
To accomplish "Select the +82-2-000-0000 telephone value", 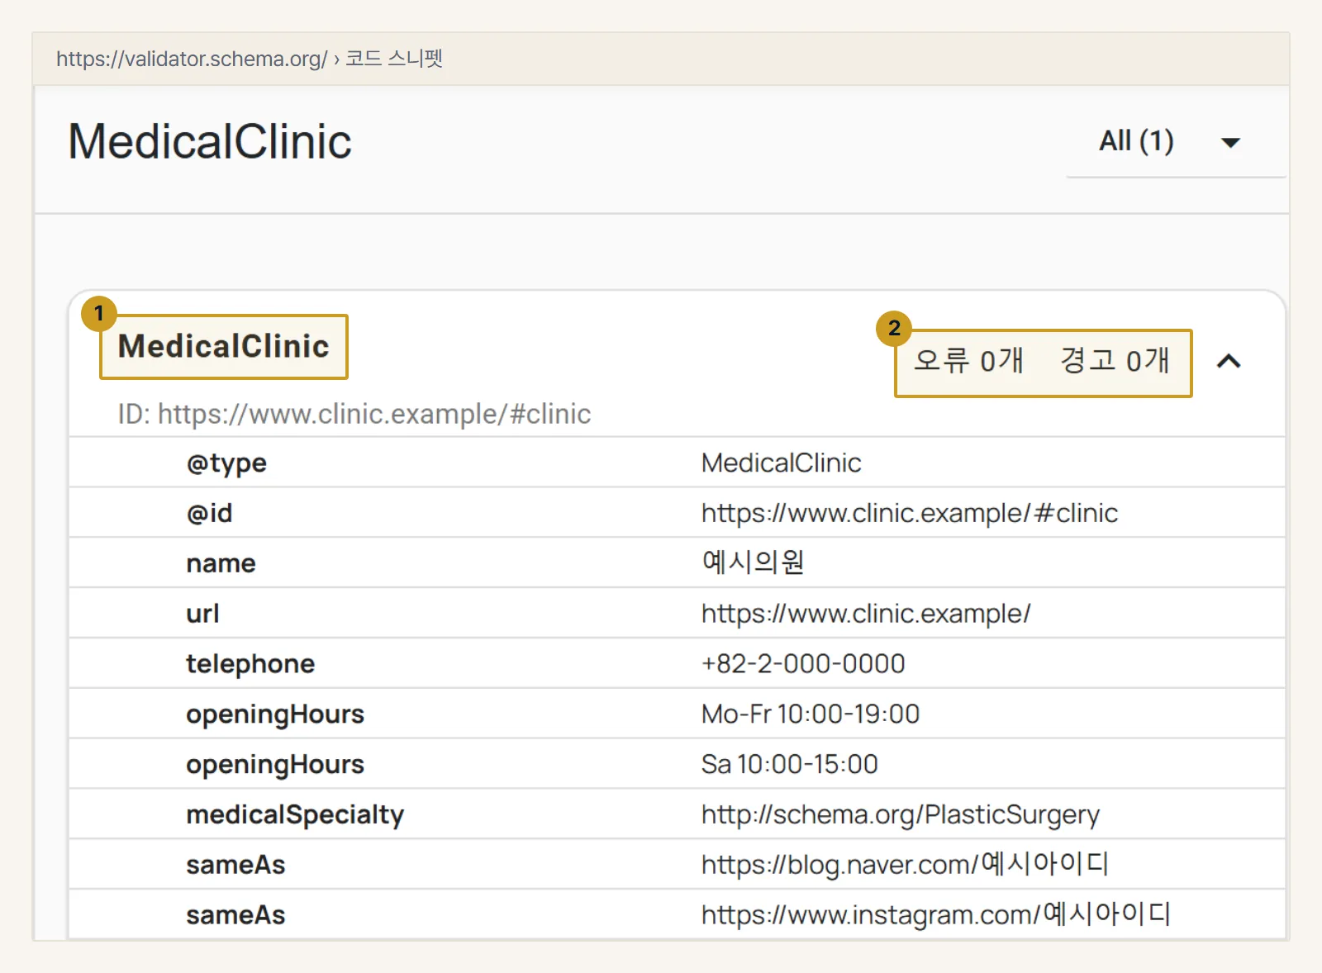I will coord(803,664).
